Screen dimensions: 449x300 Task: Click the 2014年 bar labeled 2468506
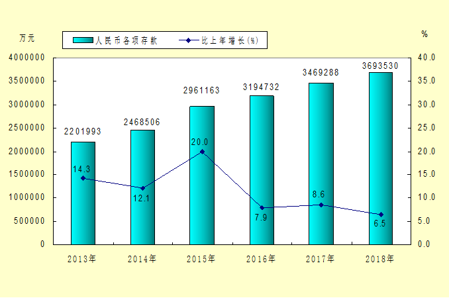pos(142,187)
